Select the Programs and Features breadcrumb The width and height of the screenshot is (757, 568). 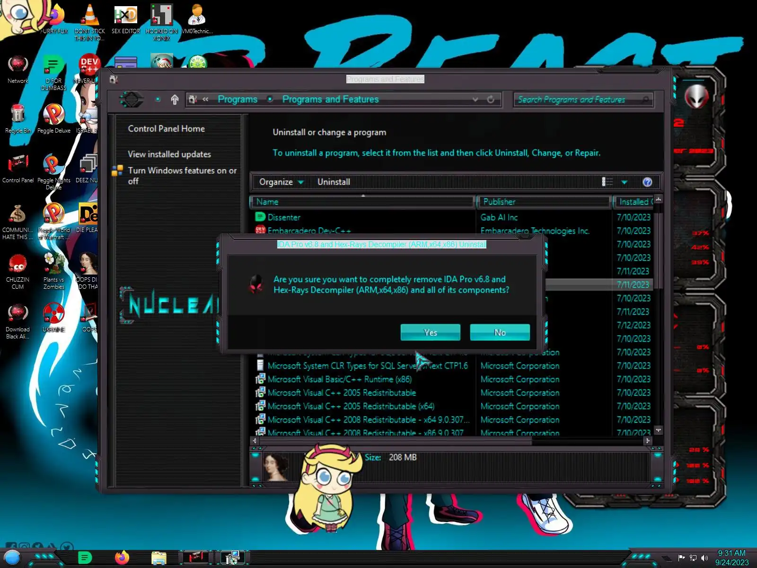point(330,99)
